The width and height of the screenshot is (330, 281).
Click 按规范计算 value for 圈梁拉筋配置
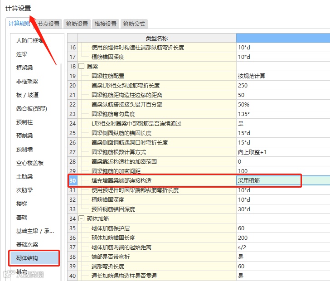(x=283, y=76)
